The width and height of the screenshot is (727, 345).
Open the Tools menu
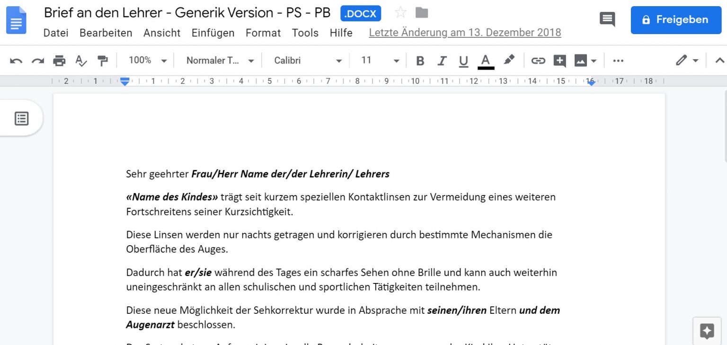coord(305,33)
